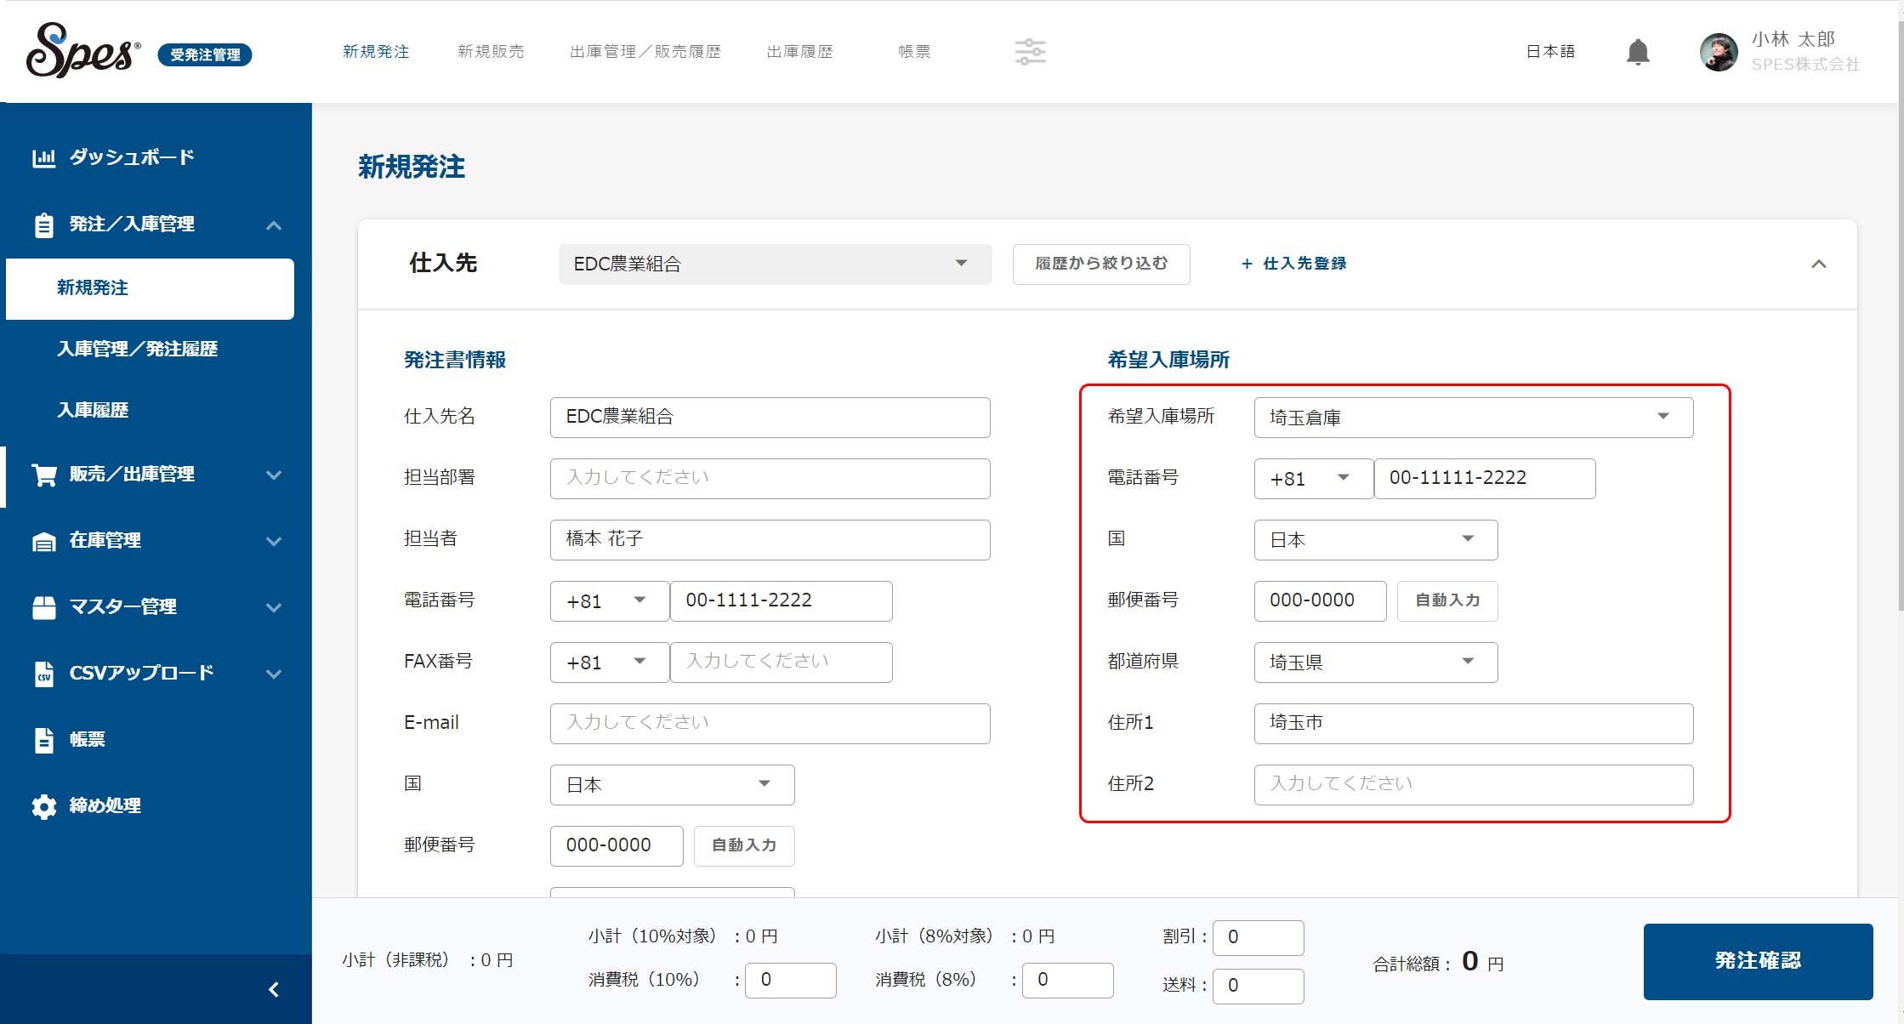The width and height of the screenshot is (1904, 1024).
Task: Expand the 在庫管理 sidebar section
Action: (x=274, y=541)
